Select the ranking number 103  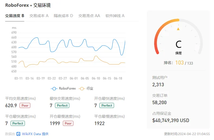point(180,63)
